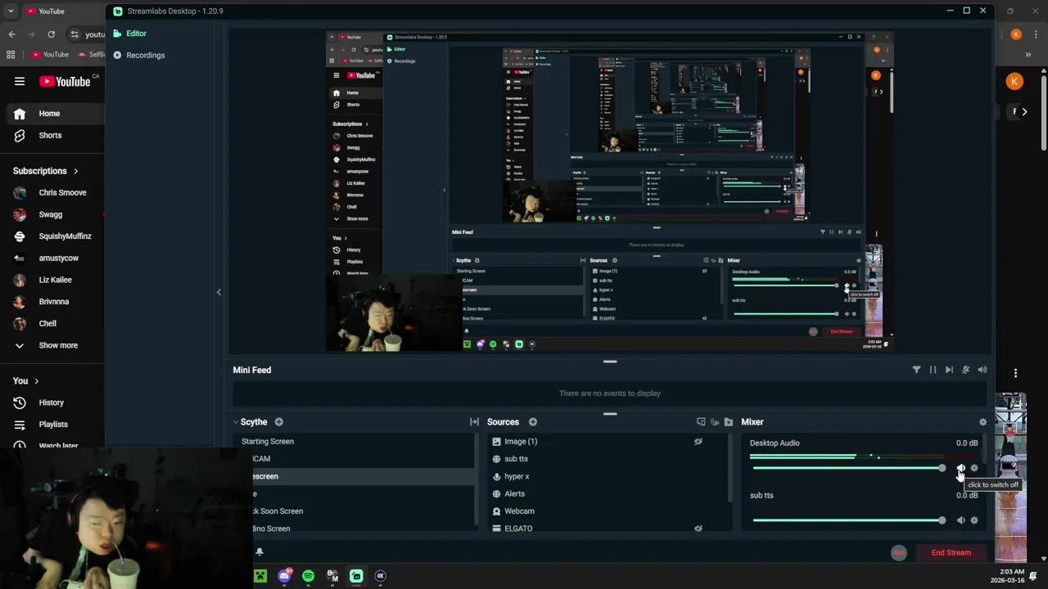1048x589 pixels.
Task: Open Spotify from the taskbar
Action: coord(308,576)
